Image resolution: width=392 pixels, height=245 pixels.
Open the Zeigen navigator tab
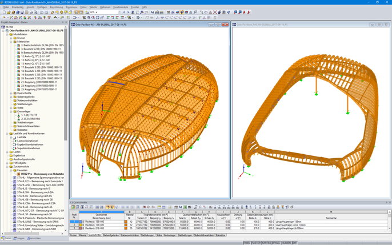[19, 238]
